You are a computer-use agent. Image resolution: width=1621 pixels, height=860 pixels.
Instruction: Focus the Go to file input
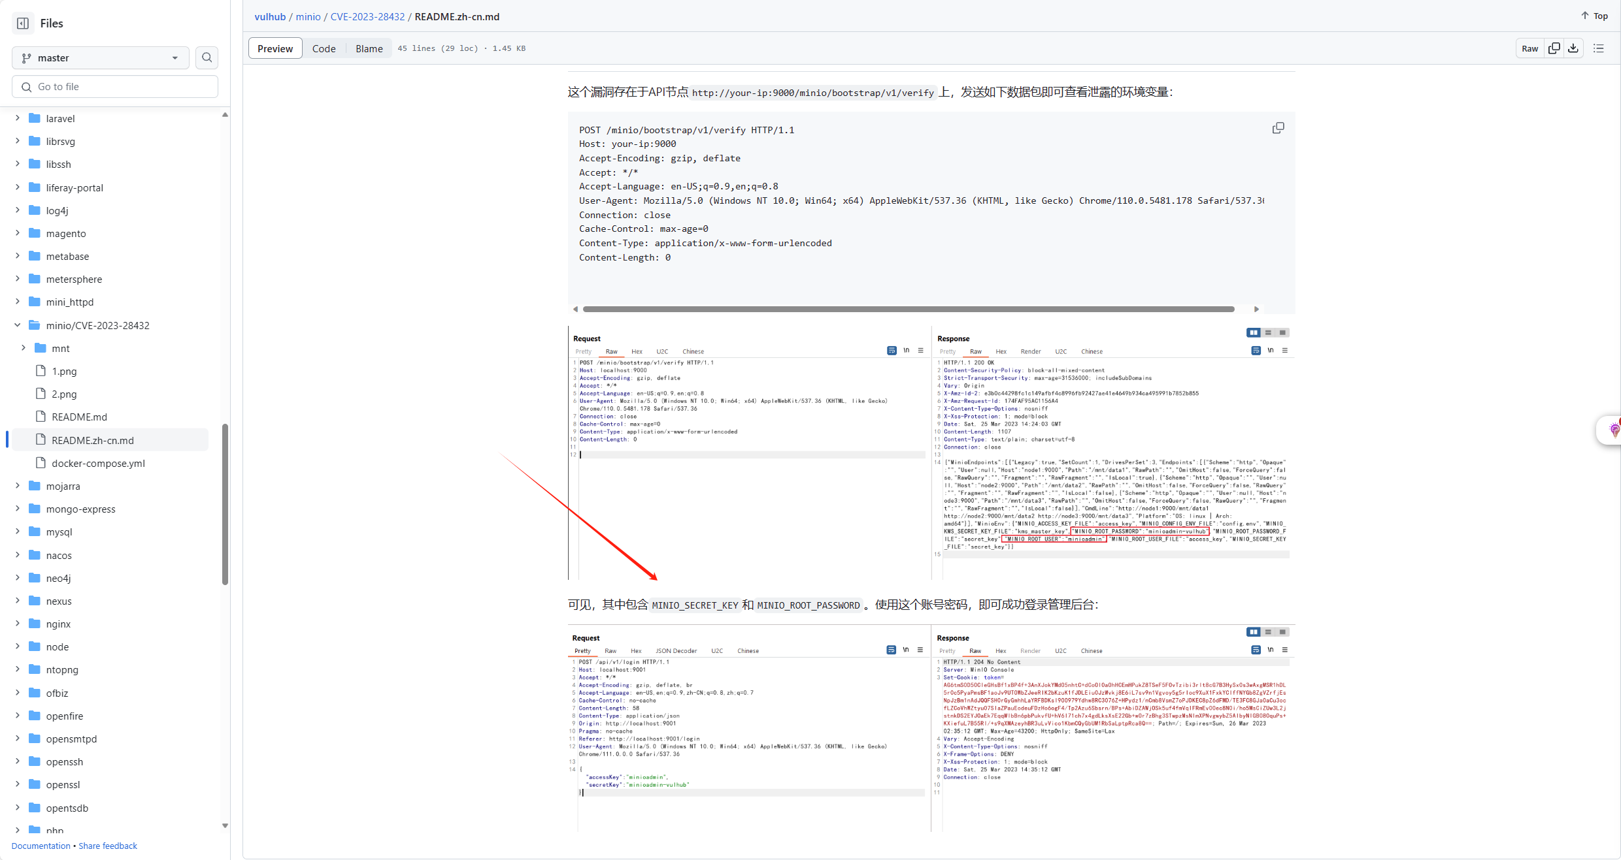pyautogui.click(x=115, y=86)
